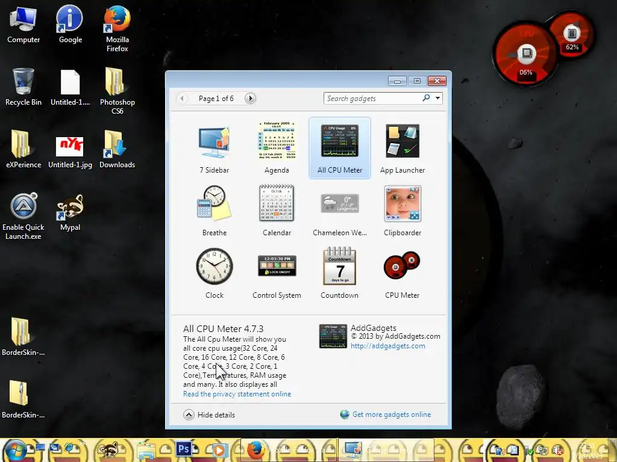The height and width of the screenshot is (462, 617).
Task: Select the Untitled-1 blank file icon
Action: click(x=70, y=87)
